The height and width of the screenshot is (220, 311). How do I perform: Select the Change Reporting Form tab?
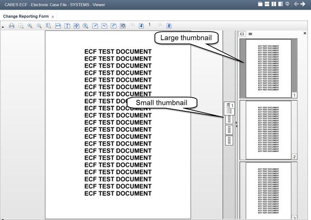(x=26, y=16)
